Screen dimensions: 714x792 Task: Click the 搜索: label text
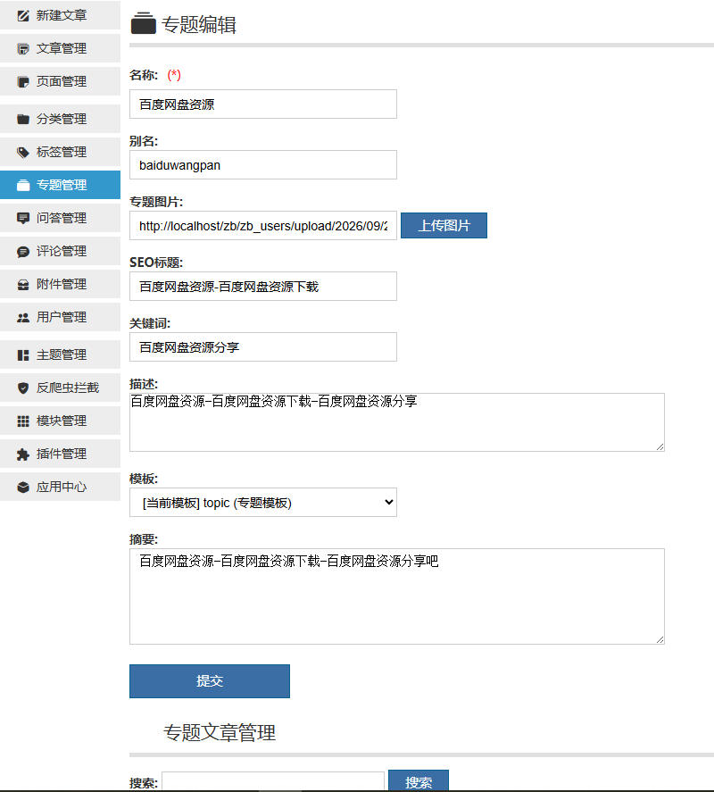coord(144,783)
